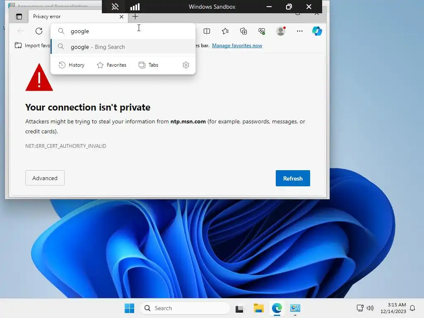Click into the address bar with 'google'
The width and height of the screenshot is (424, 318).
point(123,31)
